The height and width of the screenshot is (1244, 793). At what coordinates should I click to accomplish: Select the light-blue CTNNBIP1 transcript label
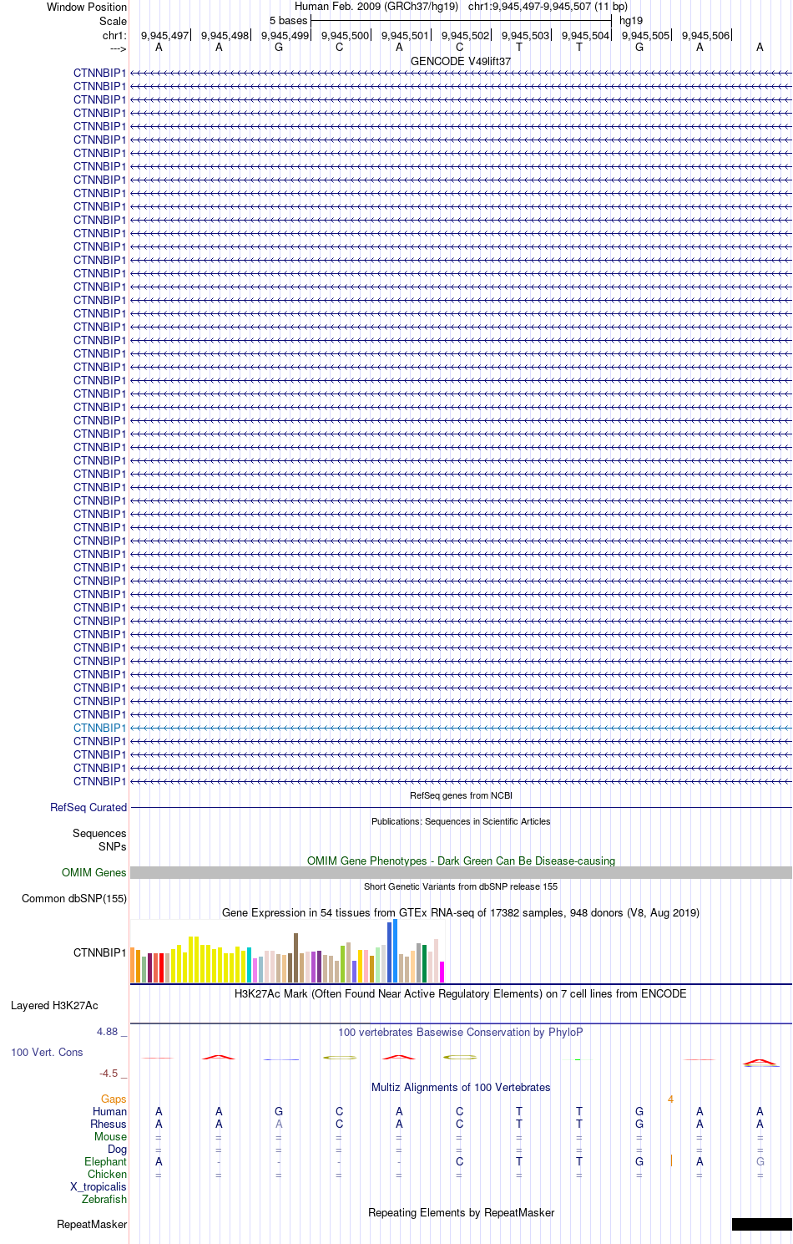(x=99, y=728)
